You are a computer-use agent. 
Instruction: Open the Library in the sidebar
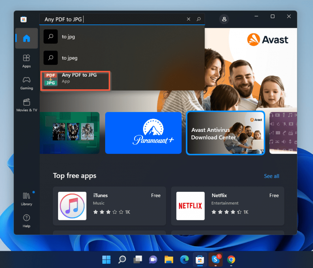coord(27,199)
